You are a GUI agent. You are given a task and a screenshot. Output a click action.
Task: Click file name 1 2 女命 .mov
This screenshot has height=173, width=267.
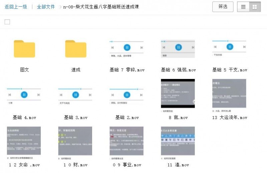pyautogui.click(x=24, y=165)
